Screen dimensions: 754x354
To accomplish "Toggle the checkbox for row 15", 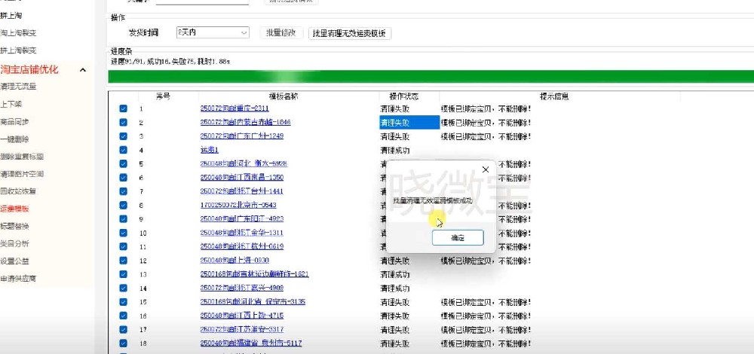I will [123, 302].
